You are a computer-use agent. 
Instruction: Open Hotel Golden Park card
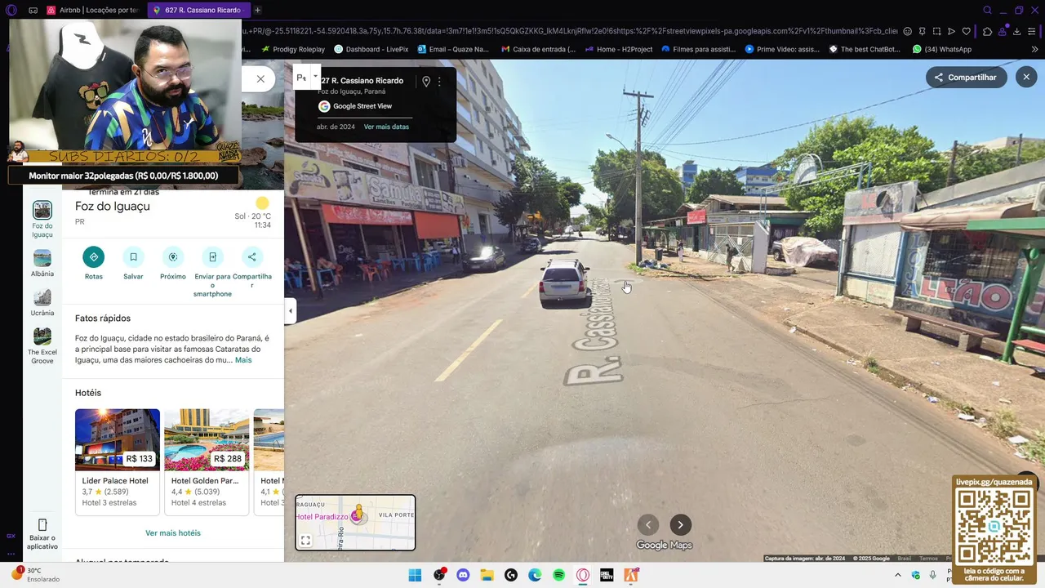(x=207, y=461)
